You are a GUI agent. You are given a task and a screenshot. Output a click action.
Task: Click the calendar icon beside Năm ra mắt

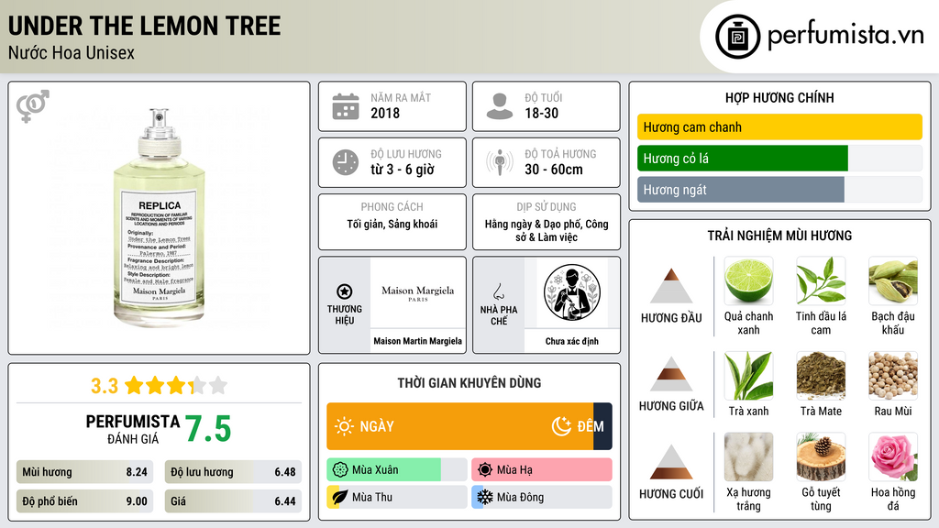(346, 106)
